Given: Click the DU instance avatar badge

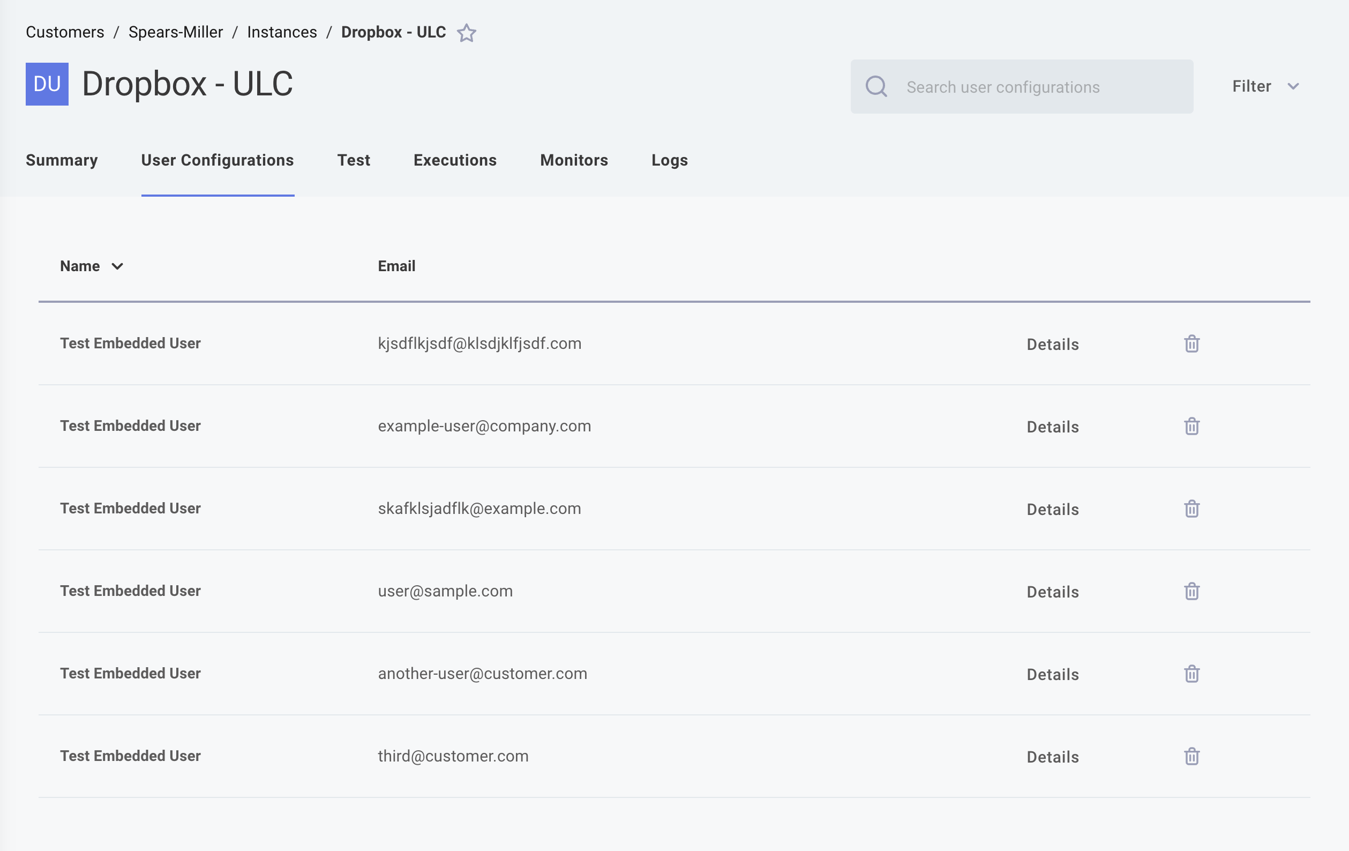Looking at the screenshot, I should pyautogui.click(x=47, y=84).
